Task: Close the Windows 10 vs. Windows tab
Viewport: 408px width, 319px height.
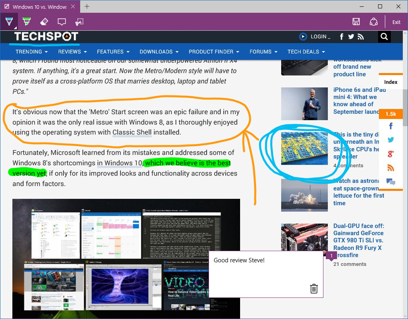Action: [x=73, y=6]
